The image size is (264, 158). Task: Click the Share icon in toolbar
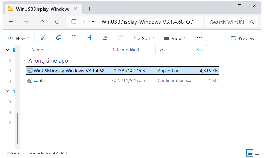[105, 38]
